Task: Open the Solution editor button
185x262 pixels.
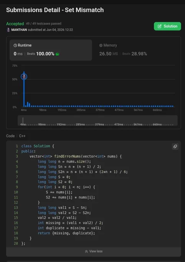Action: point(167,26)
